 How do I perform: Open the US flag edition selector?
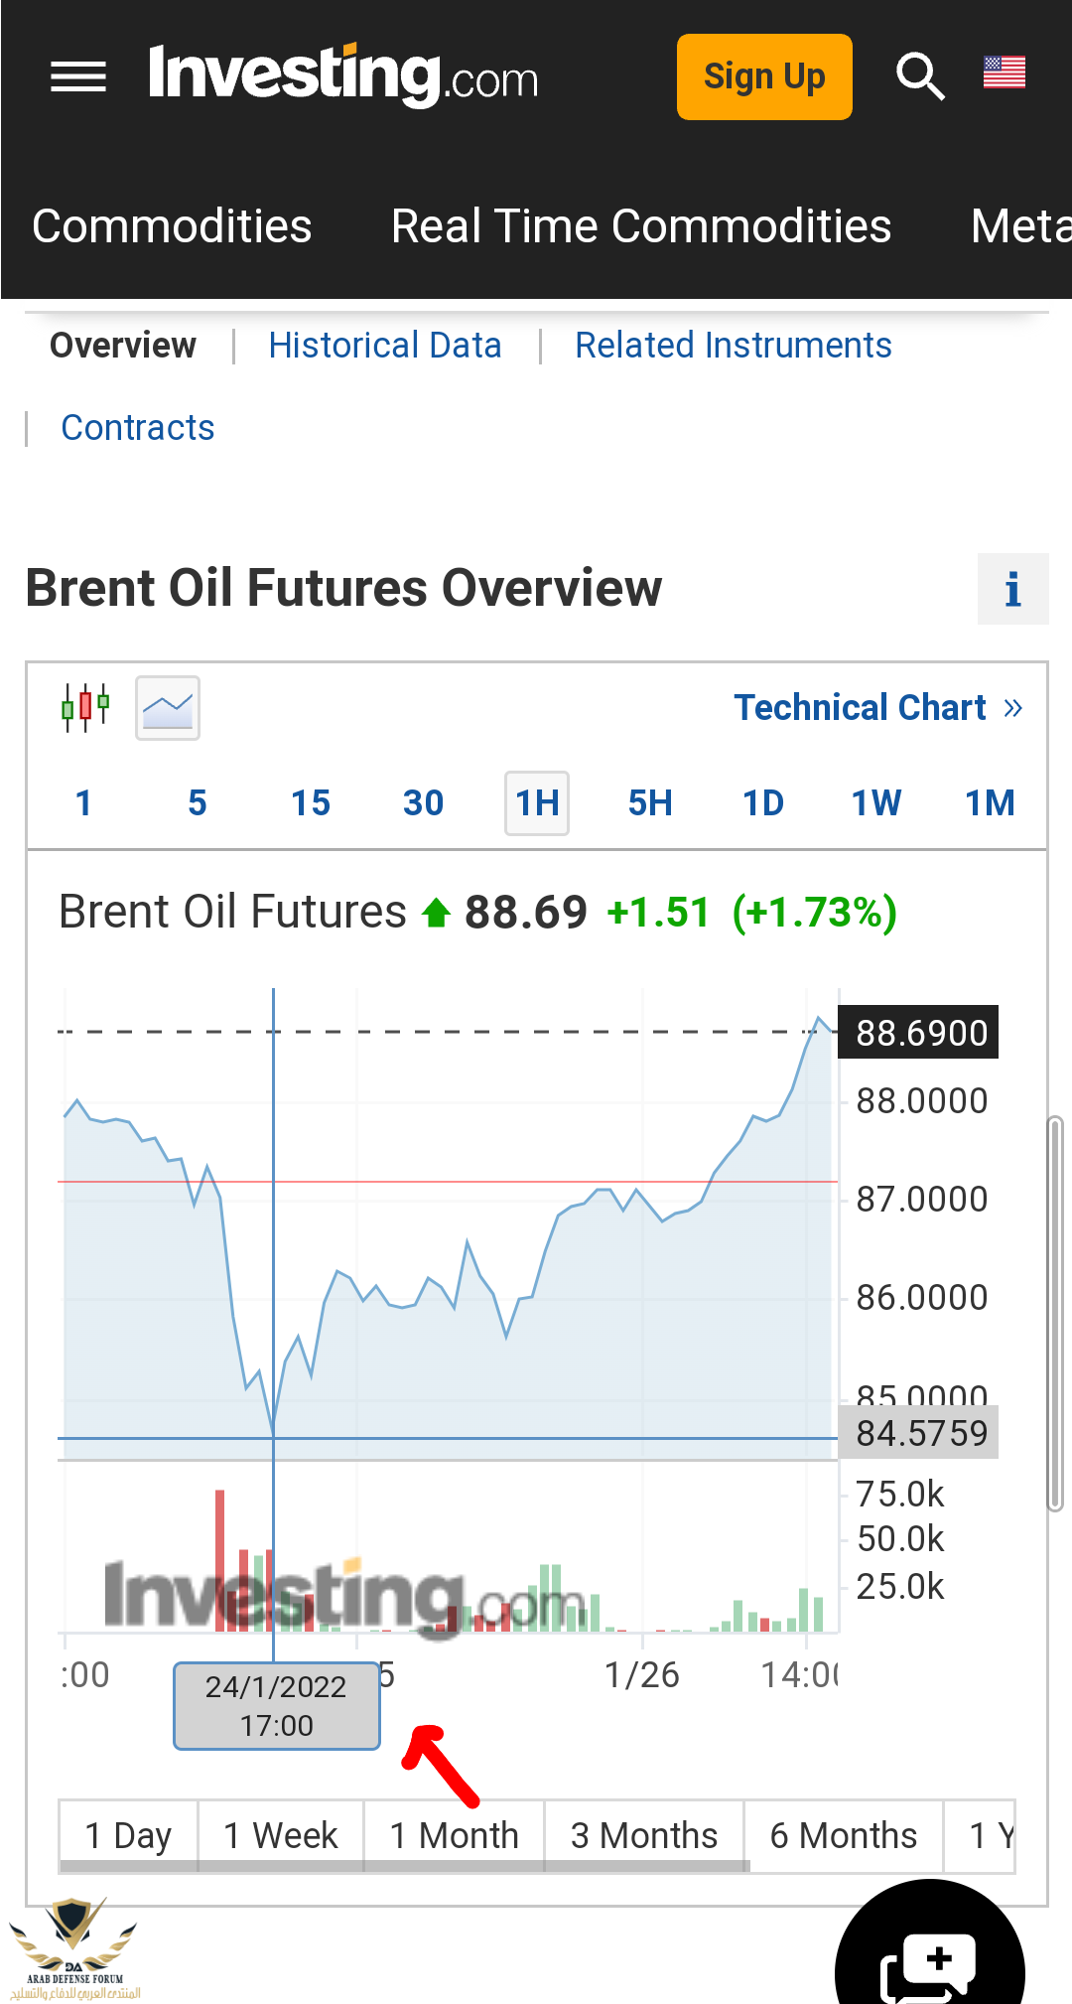click(x=1004, y=72)
